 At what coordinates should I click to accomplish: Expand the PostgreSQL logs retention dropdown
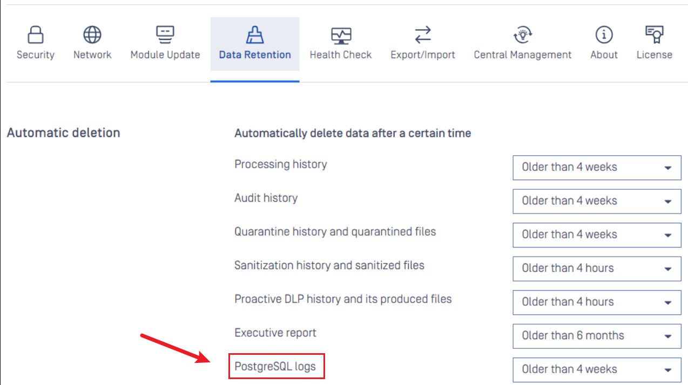(x=597, y=370)
